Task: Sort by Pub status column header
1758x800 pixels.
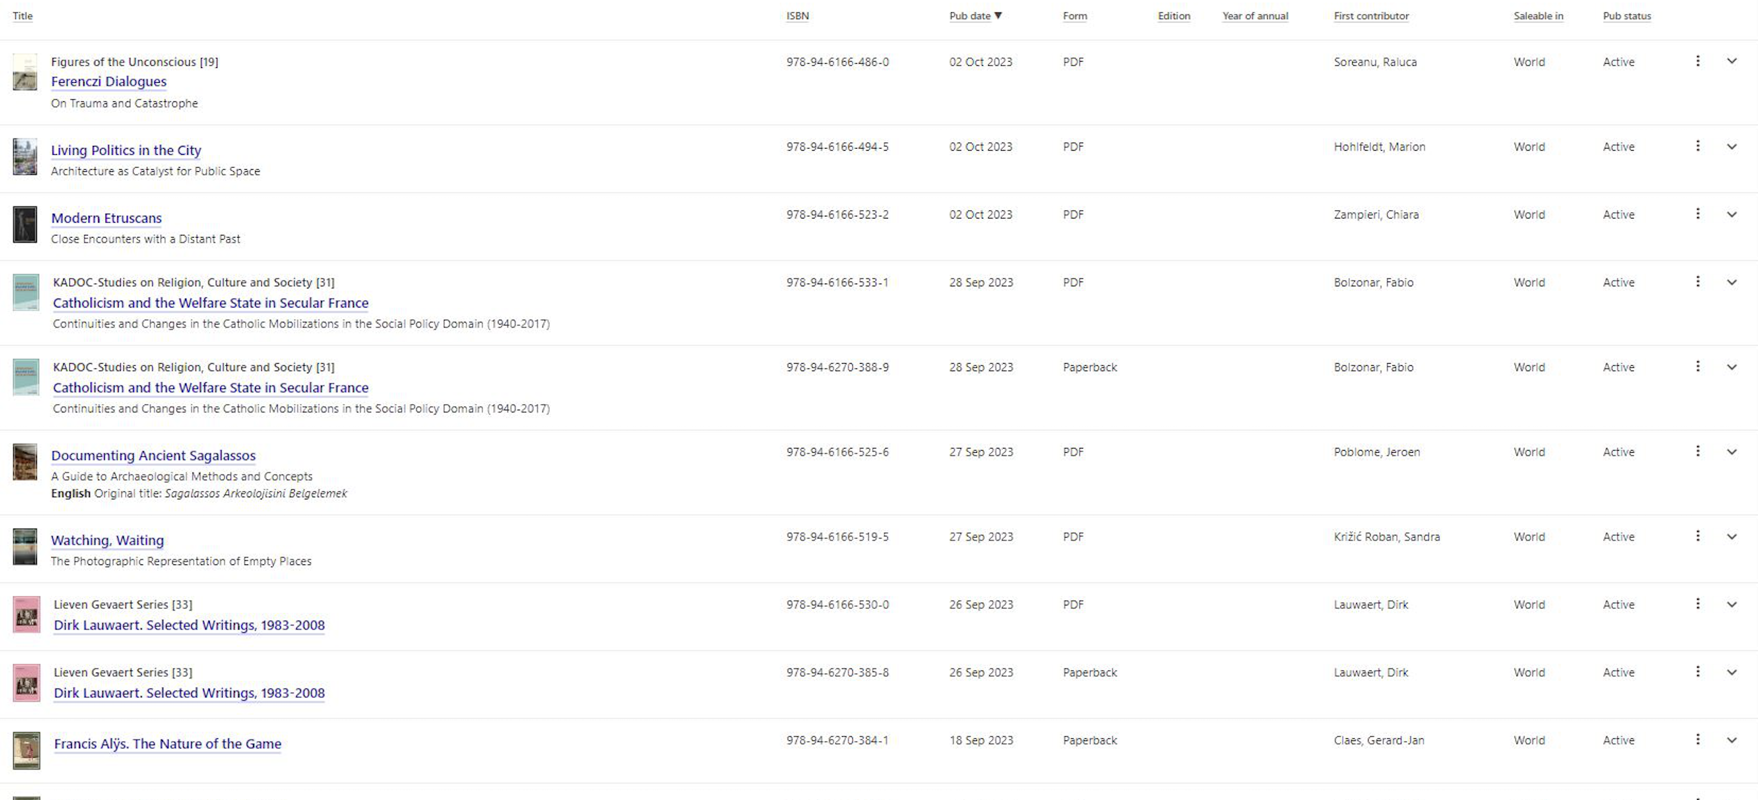Action: pos(1627,16)
